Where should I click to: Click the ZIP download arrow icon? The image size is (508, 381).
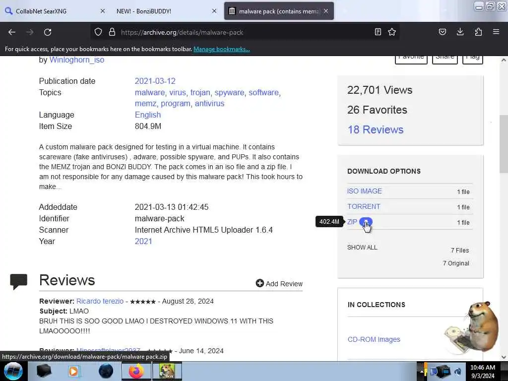click(x=366, y=222)
